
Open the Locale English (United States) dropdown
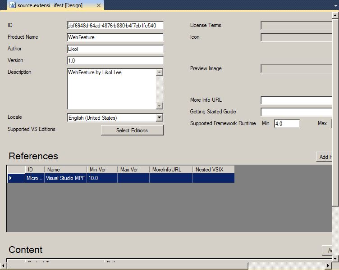159,117
